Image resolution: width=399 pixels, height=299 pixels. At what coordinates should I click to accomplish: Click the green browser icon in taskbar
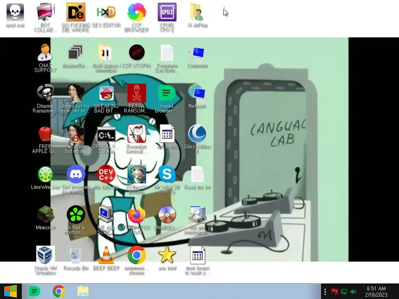click(x=34, y=291)
